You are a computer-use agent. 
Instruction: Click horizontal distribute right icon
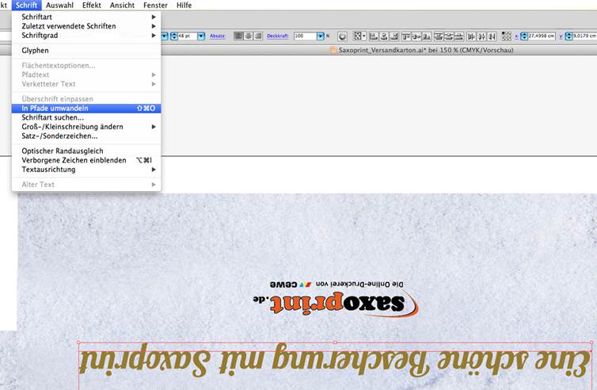[x=492, y=36]
